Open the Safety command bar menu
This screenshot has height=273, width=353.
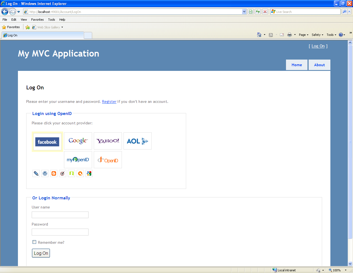coord(317,35)
